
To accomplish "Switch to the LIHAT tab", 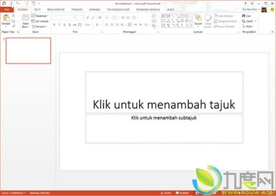I will [x=170, y=10].
